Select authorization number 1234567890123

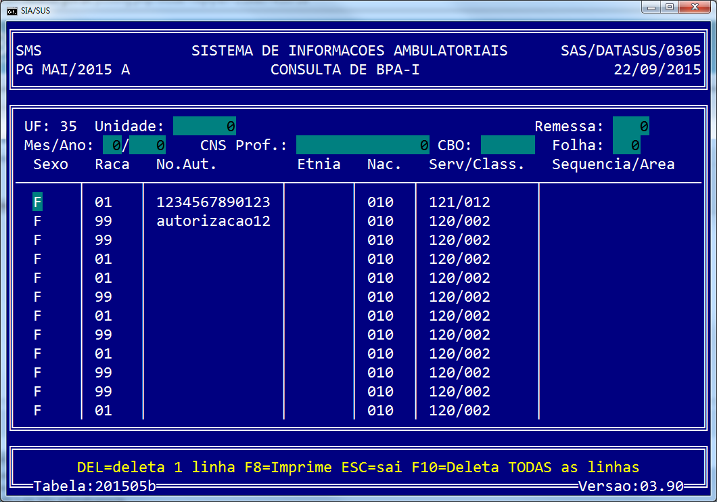[x=213, y=202]
